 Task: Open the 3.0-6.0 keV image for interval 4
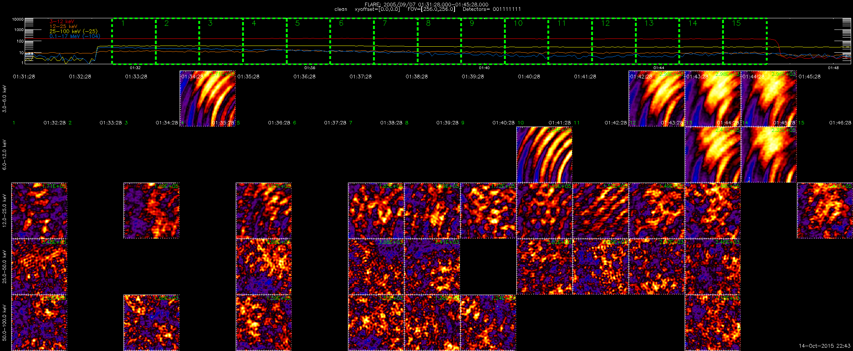click(x=208, y=99)
